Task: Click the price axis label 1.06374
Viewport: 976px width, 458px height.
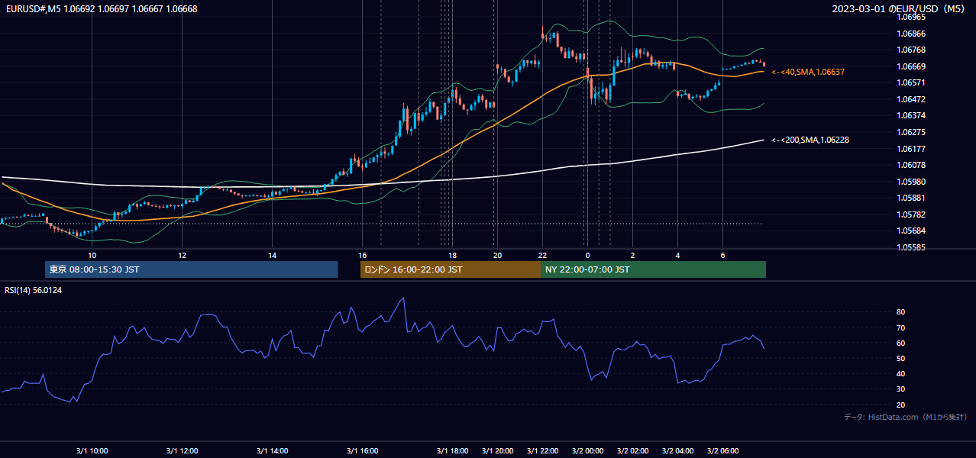Action: point(911,116)
